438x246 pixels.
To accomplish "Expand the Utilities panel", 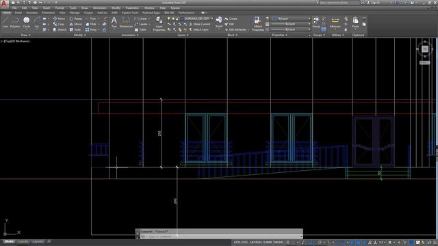I will tap(337, 35).
